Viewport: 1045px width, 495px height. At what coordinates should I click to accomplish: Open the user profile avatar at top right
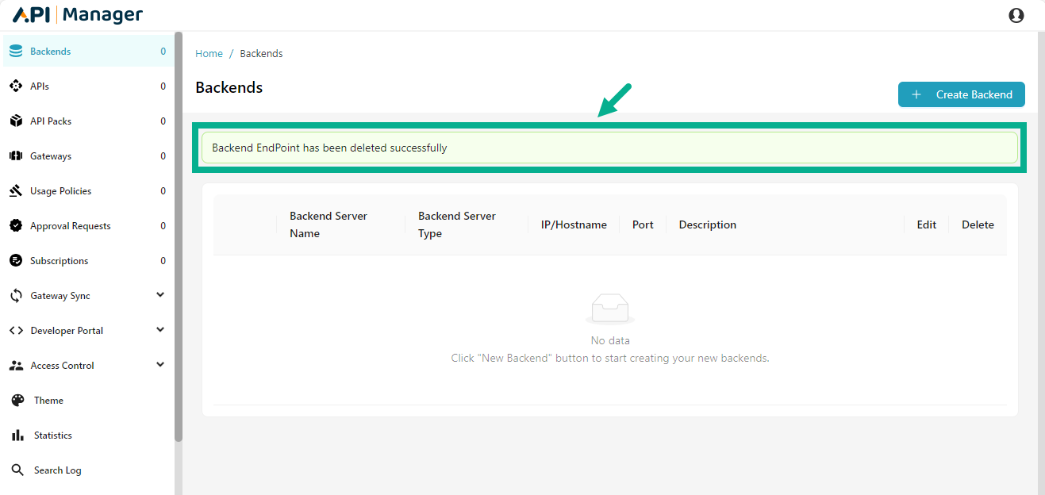pyautogui.click(x=1016, y=14)
